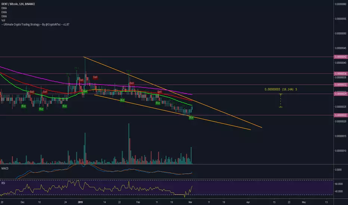This screenshot has width=348, height=205.
Task: Click the 0.00000035 price axis value
Action: click(x=341, y=78)
